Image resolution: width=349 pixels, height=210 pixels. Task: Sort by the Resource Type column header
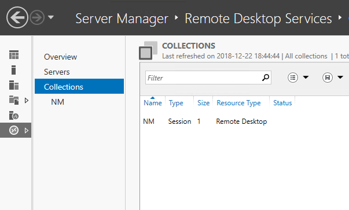[238, 103]
